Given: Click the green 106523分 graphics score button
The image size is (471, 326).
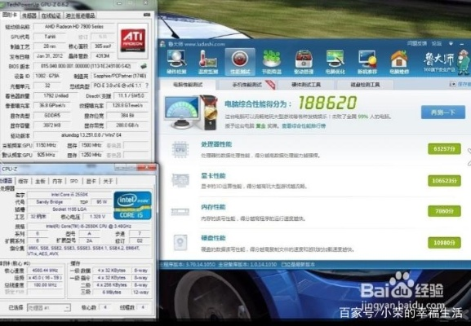Looking at the screenshot, I should coord(444,181).
